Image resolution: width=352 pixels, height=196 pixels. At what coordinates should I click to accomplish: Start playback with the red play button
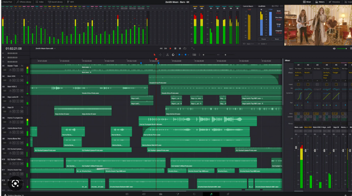(170, 49)
